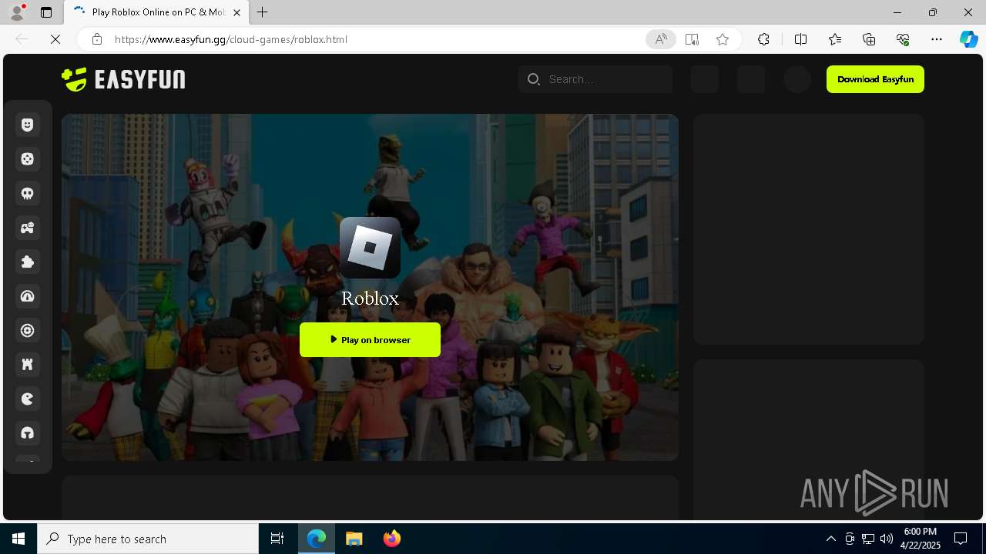This screenshot has height=554, width=986.
Task: Toggle Read aloud in address bar
Action: [x=660, y=39]
